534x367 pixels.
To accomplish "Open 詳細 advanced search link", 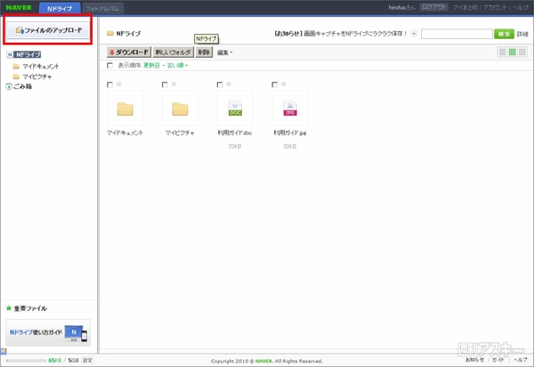I will tap(522, 34).
